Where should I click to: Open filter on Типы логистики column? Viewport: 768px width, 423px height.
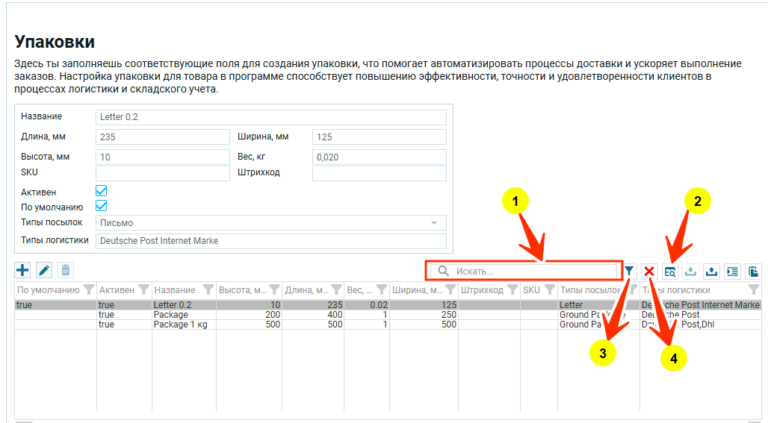753,290
